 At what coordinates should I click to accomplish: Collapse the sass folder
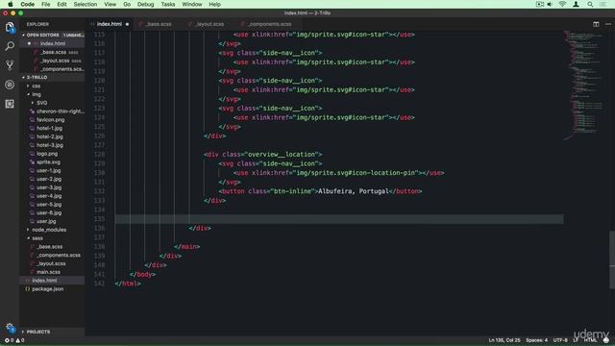click(x=37, y=238)
